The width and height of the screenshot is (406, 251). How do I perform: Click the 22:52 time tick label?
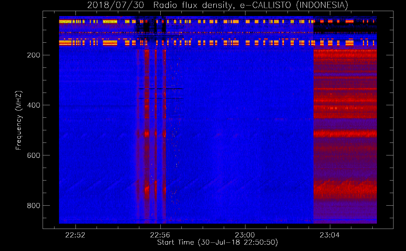75,235
